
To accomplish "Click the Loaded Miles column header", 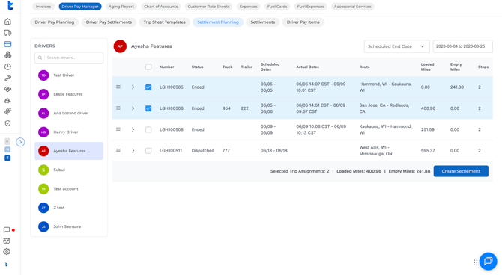I will [427, 67].
